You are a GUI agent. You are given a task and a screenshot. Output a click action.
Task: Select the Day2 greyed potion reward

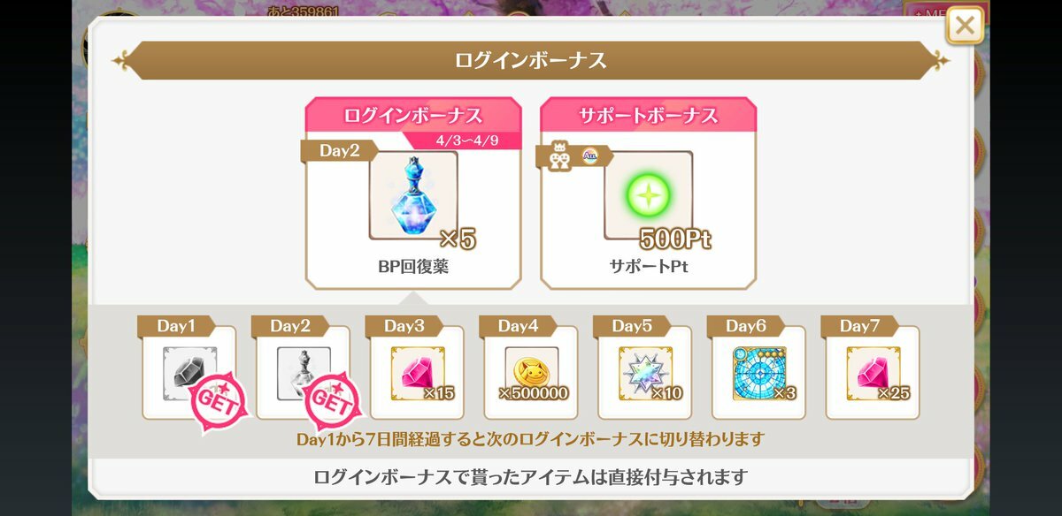coord(303,373)
